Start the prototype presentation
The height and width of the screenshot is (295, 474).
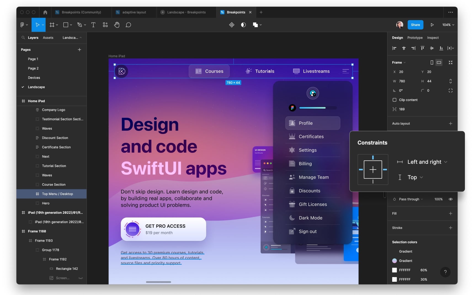(432, 25)
